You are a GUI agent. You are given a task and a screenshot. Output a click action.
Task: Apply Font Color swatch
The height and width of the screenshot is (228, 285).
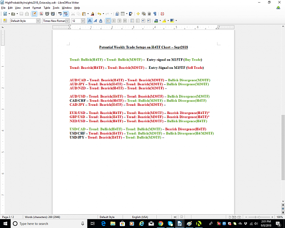point(156,21)
